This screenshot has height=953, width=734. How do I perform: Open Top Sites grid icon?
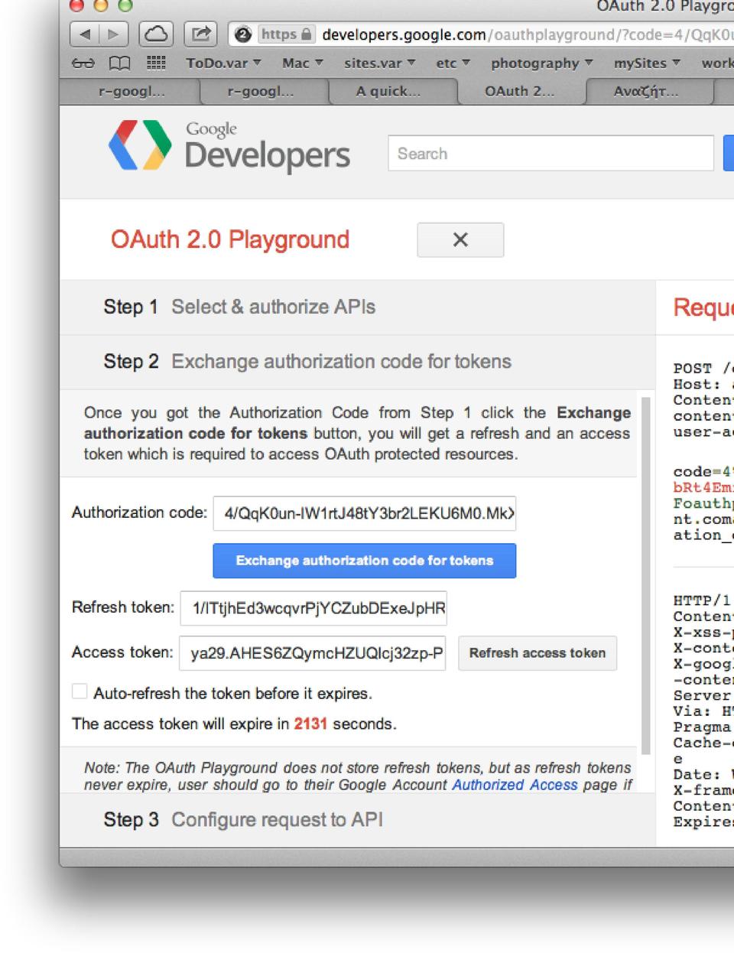pyautogui.click(x=156, y=63)
